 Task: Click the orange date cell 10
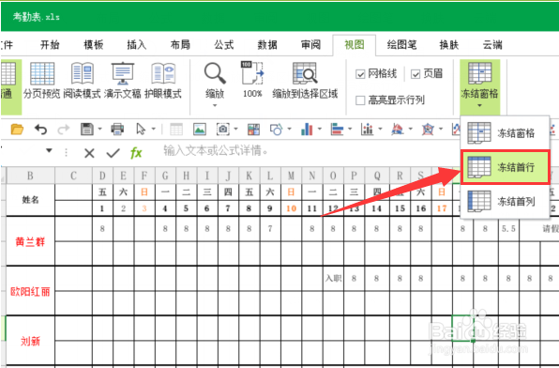[292, 208]
